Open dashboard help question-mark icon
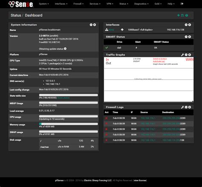 tap(187, 15)
